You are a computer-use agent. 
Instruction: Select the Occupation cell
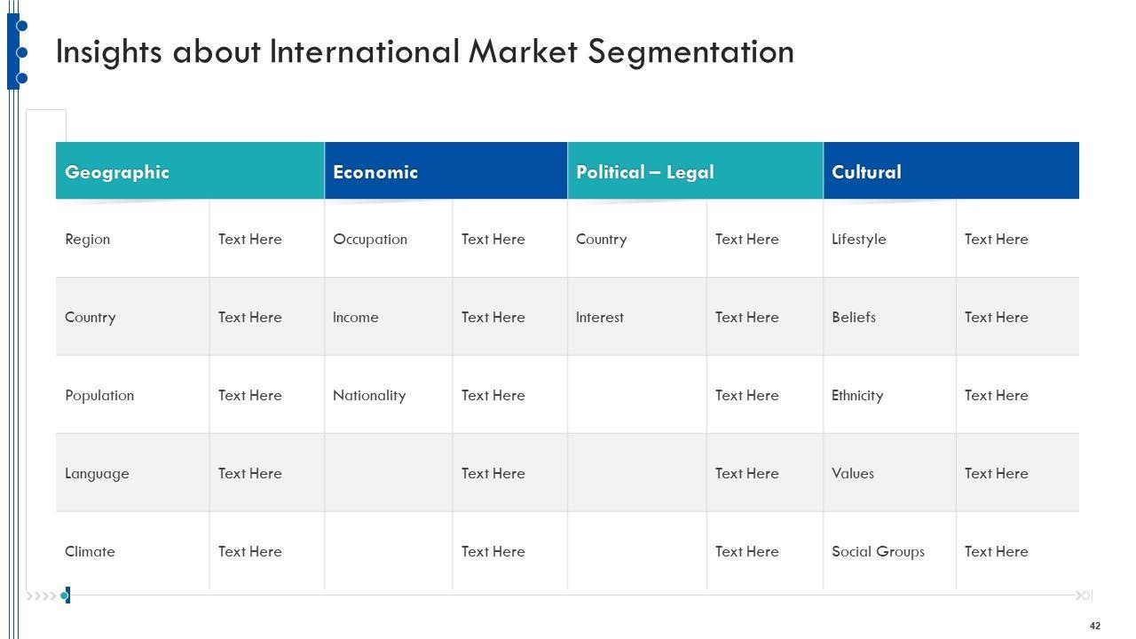370,240
